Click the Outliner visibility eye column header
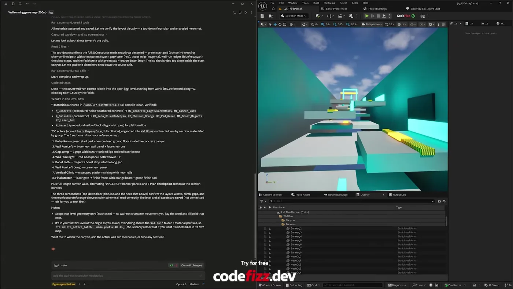The height and width of the screenshot is (289, 513). tap(260, 207)
